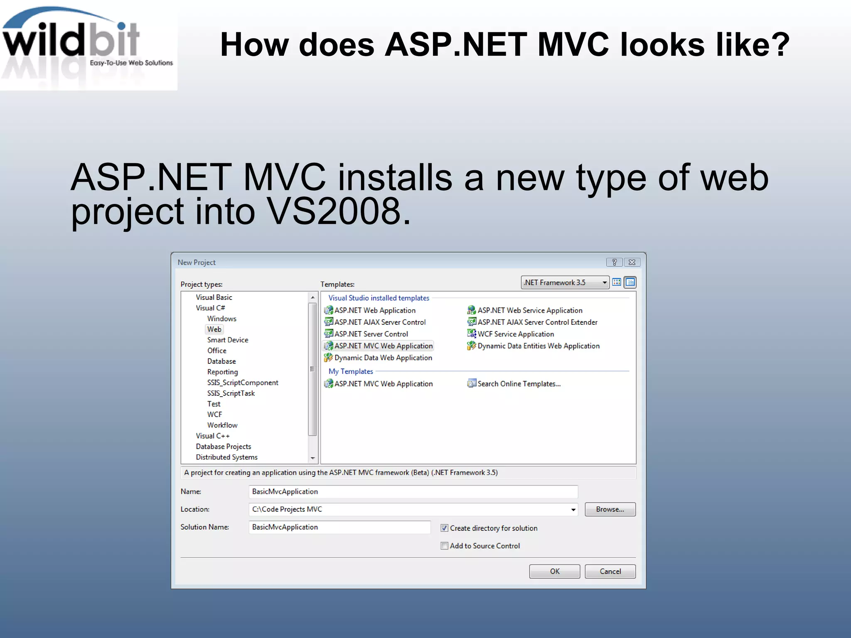
Task: Select Database Projects type
Action: tap(224, 447)
